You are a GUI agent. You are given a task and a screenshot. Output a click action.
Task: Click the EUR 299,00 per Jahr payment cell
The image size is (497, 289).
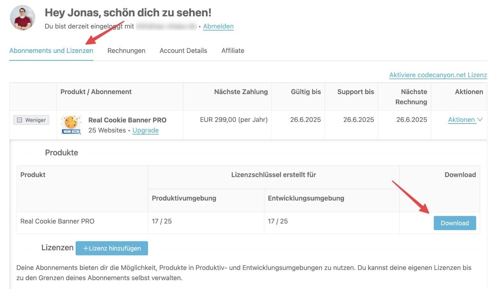[x=234, y=120]
